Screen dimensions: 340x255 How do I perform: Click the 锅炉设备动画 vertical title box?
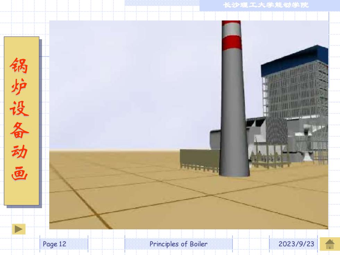click(22, 121)
